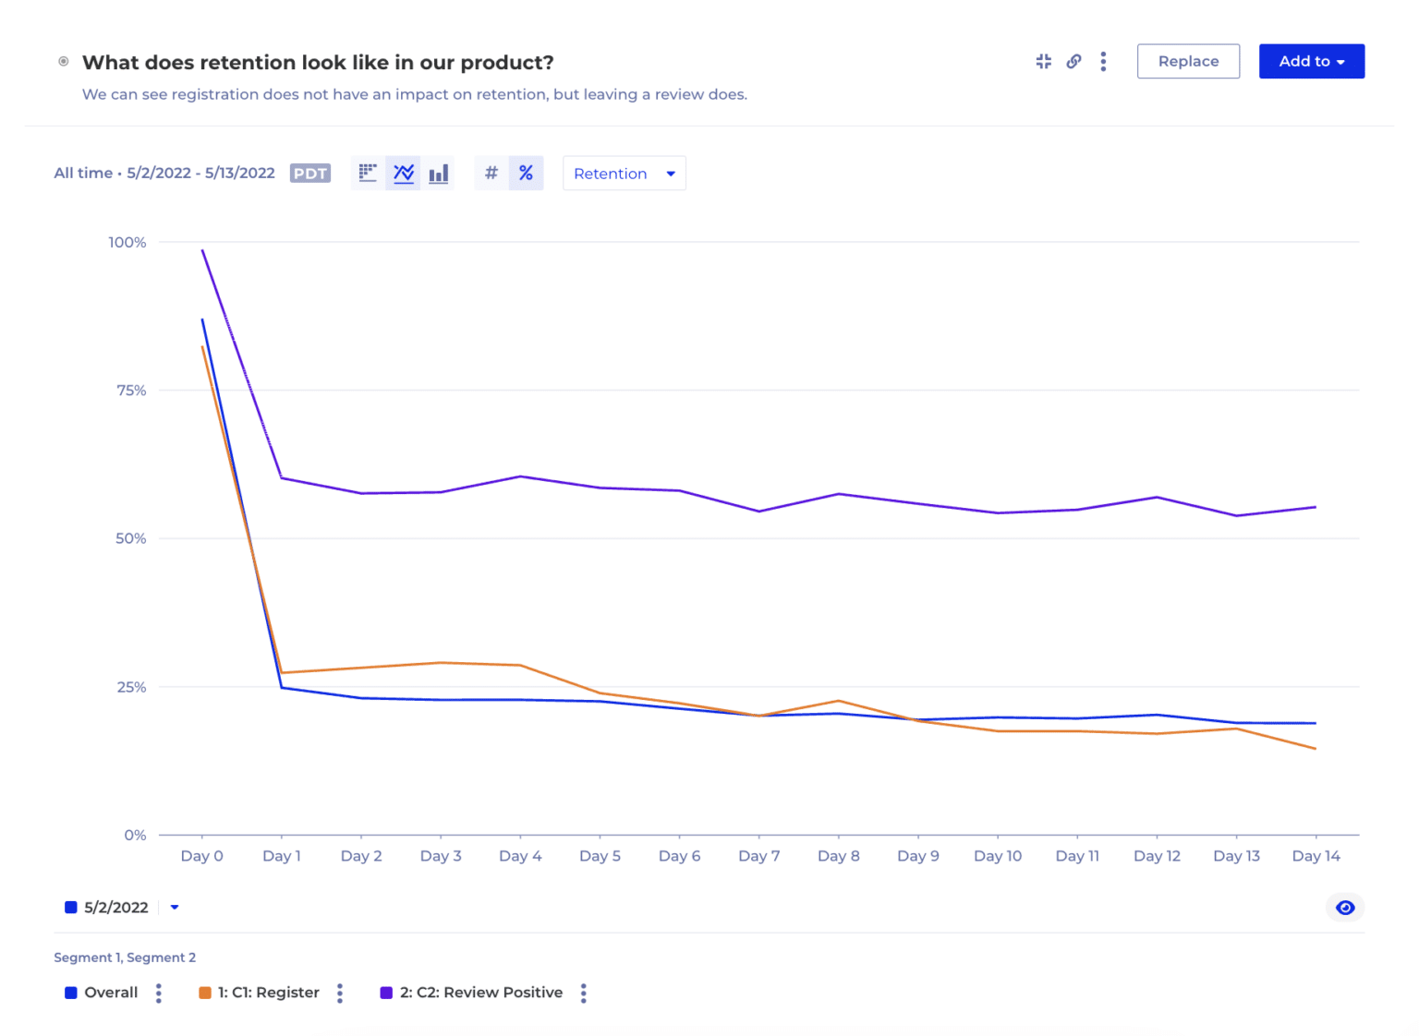Click the Replace button
This screenshot has height=1036, width=1419.
pos(1188,62)
